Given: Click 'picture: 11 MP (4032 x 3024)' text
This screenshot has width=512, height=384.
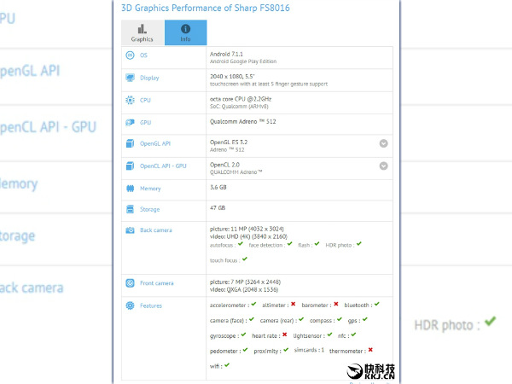Looking at the screenshot, I should coord(247,229).
